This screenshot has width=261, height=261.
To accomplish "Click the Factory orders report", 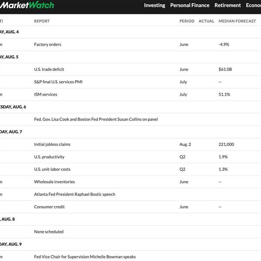I will pyautogui.click(x=47, y=44).
